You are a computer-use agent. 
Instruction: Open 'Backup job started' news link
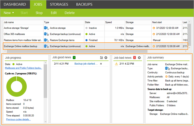pos(86,64)
